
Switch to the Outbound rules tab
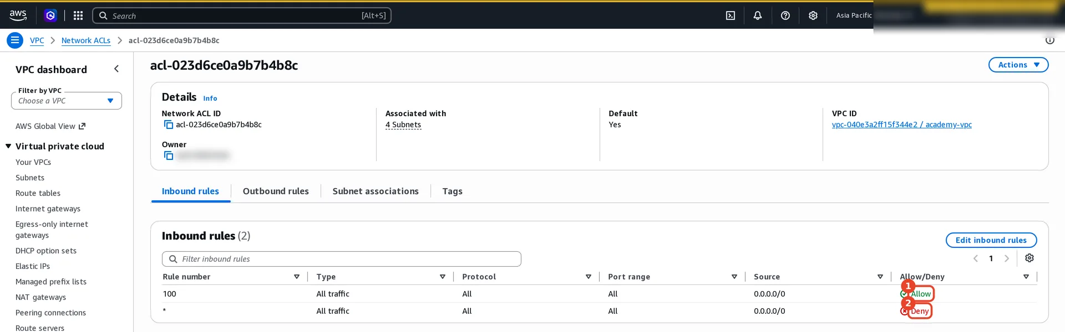276,191
